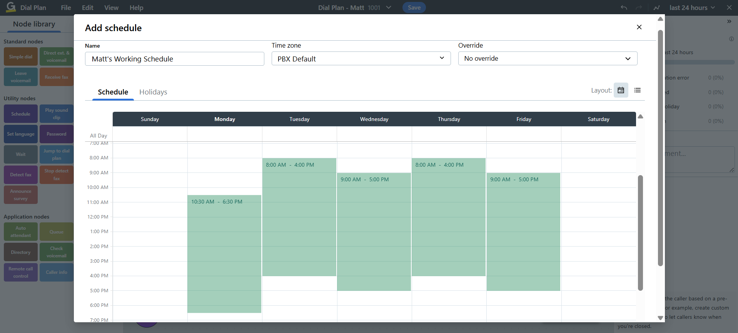Click the All Day row label
Image resolution: width=738 pixels, height=333 pixels.
coord(99,136)
